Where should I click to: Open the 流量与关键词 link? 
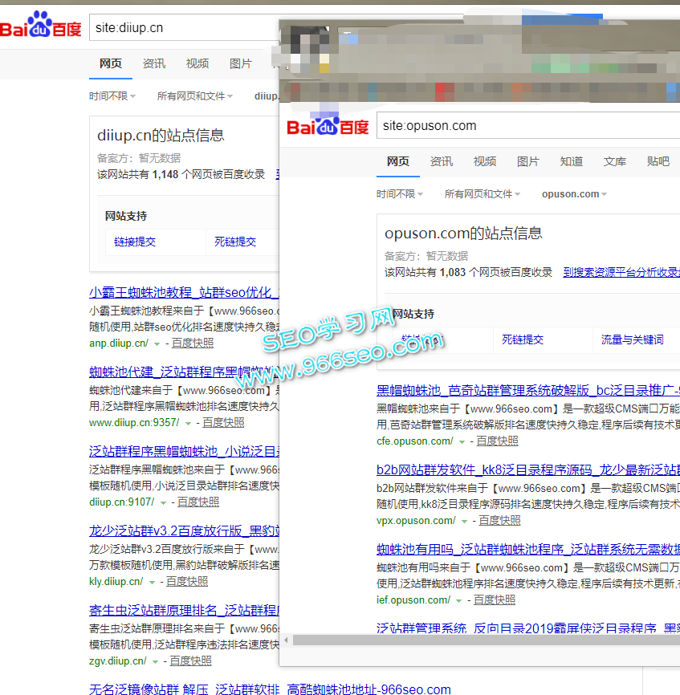632,339
